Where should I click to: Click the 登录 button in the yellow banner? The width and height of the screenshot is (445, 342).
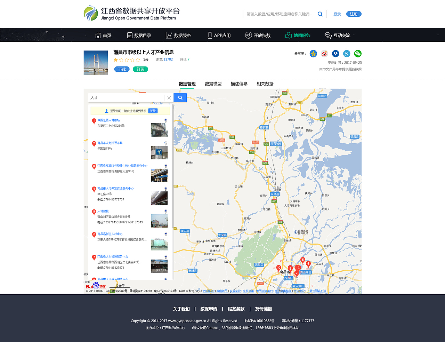(x=153, y=111)
